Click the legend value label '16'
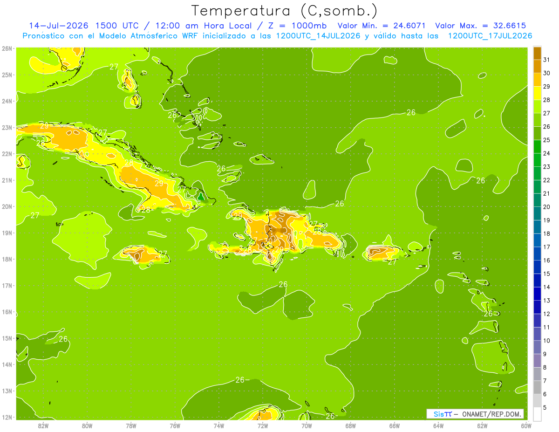This screenshot has width=559, height=432. (x=546, y=261)
